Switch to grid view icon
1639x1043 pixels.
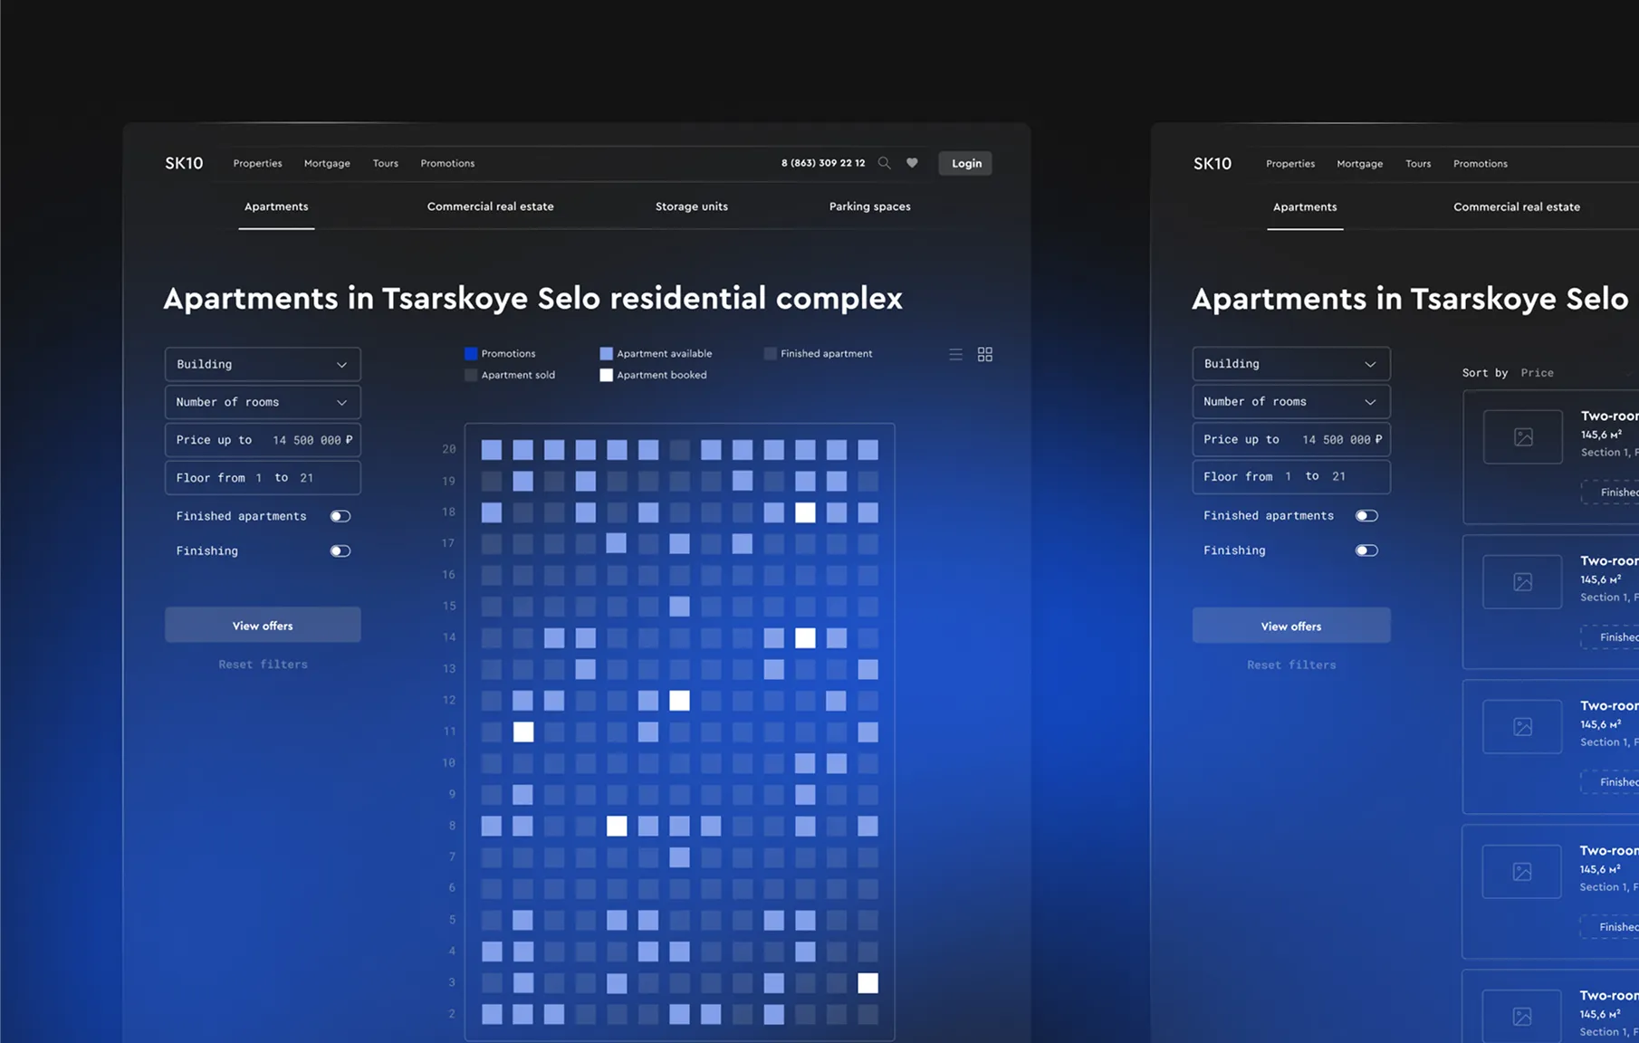[985, 354]
